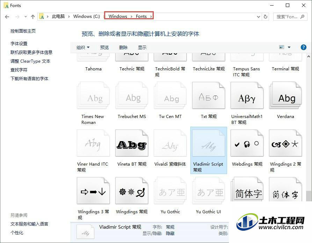The height and width of the screenshot is (243, 312).
Task: Open the recent locations dropdown
Action: 26,17
